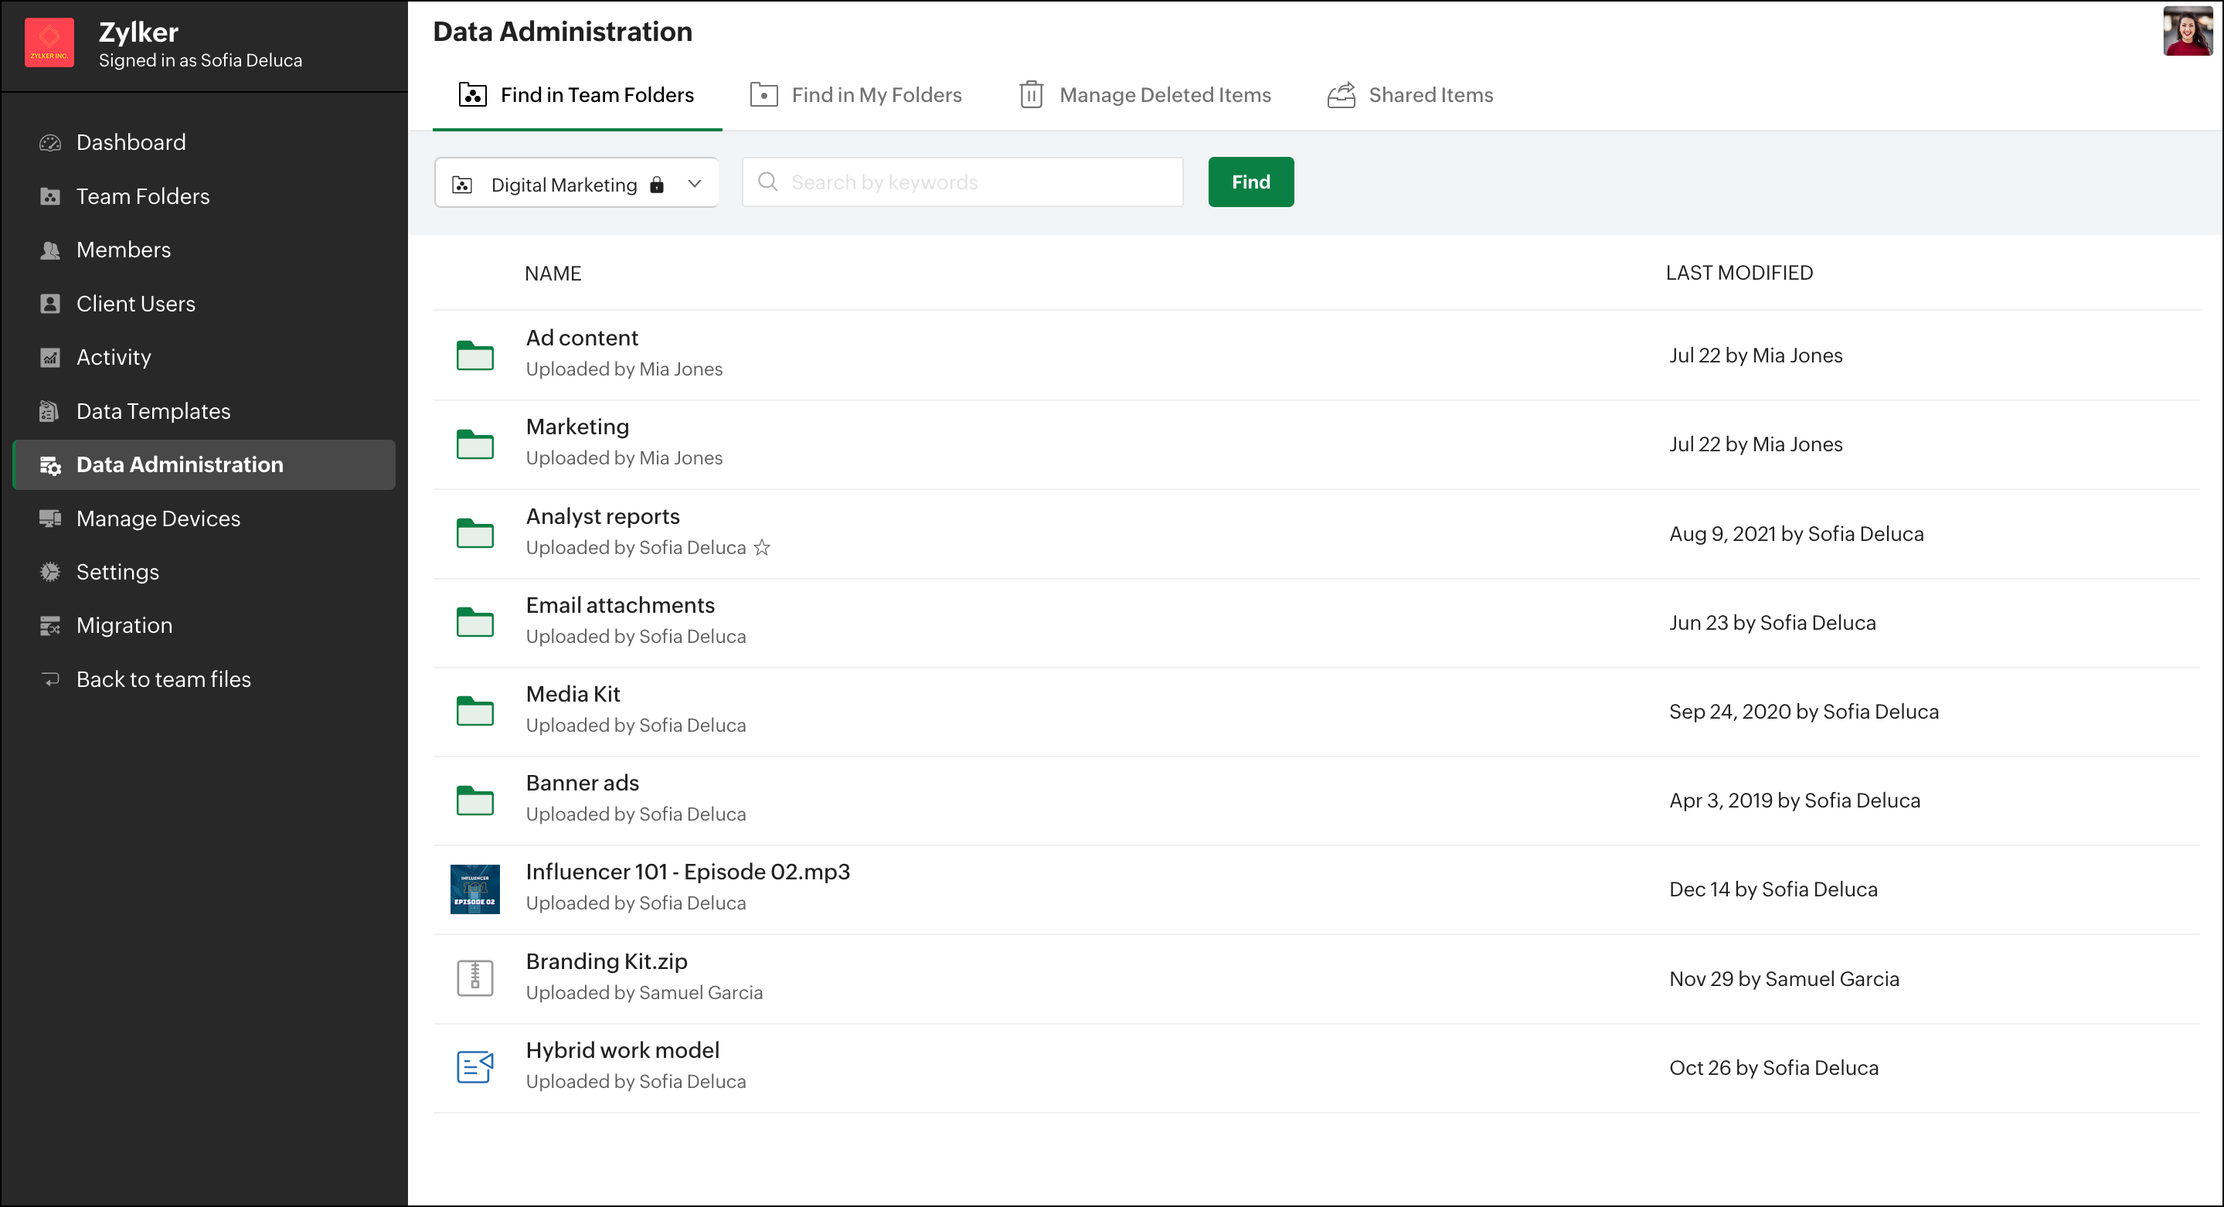This screenshot has width=2224, height=1207.
Task: Expand the Digital Marketing folder dropdown
Action: click(x=564, y=184)
